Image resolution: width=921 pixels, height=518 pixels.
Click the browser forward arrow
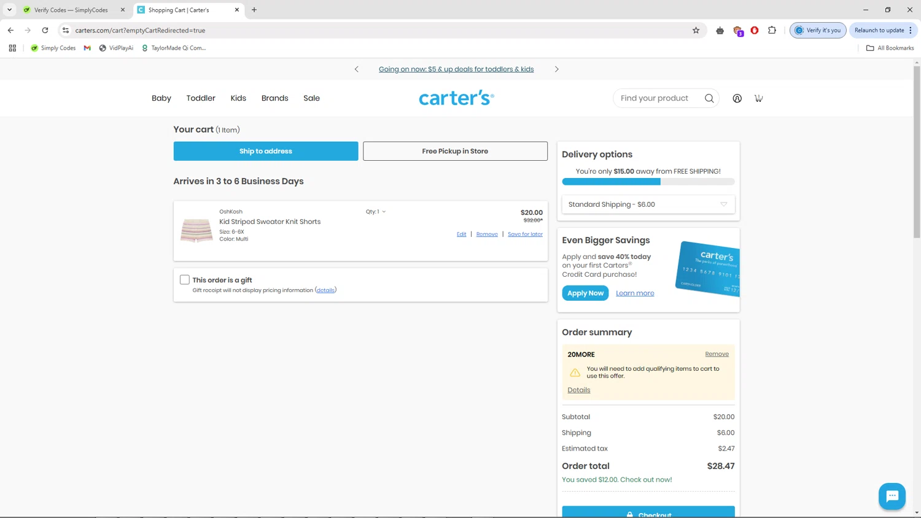tap(28, 30)
